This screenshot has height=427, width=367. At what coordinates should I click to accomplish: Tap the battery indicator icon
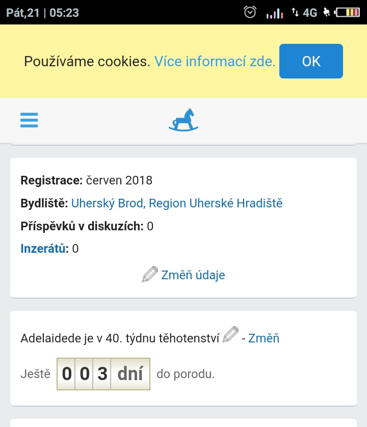pos(348,12)
